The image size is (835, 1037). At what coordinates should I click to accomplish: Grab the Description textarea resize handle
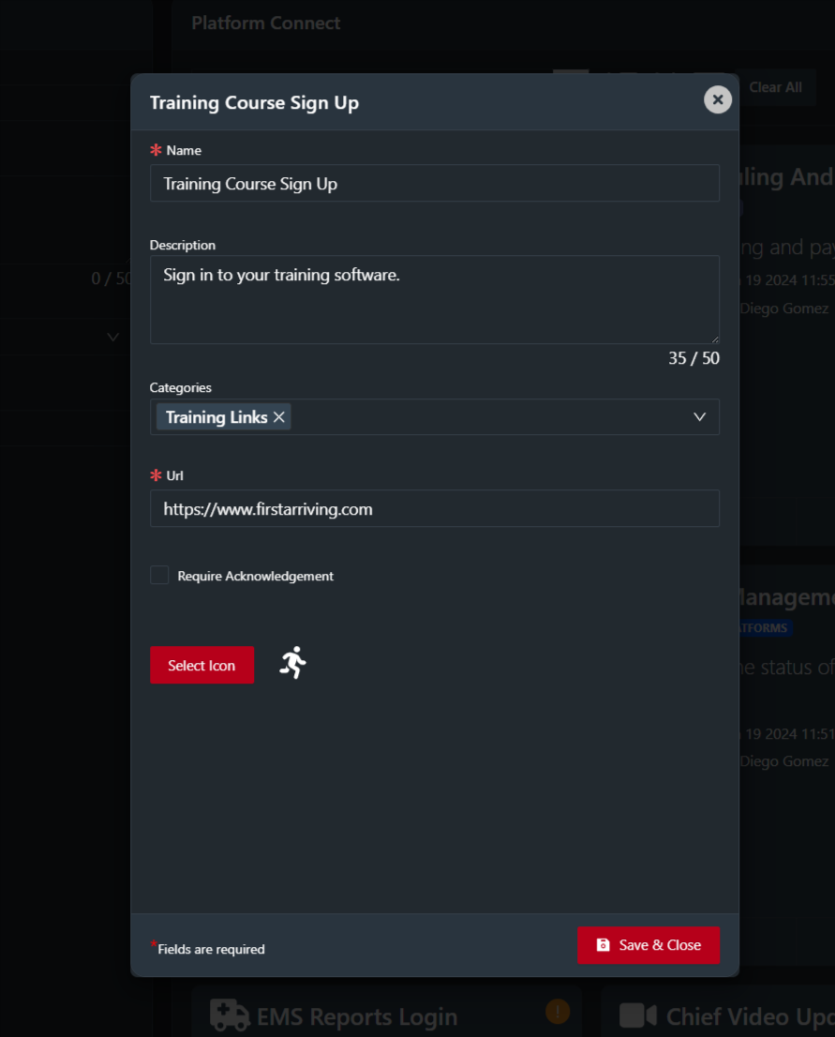click(715, 339)
